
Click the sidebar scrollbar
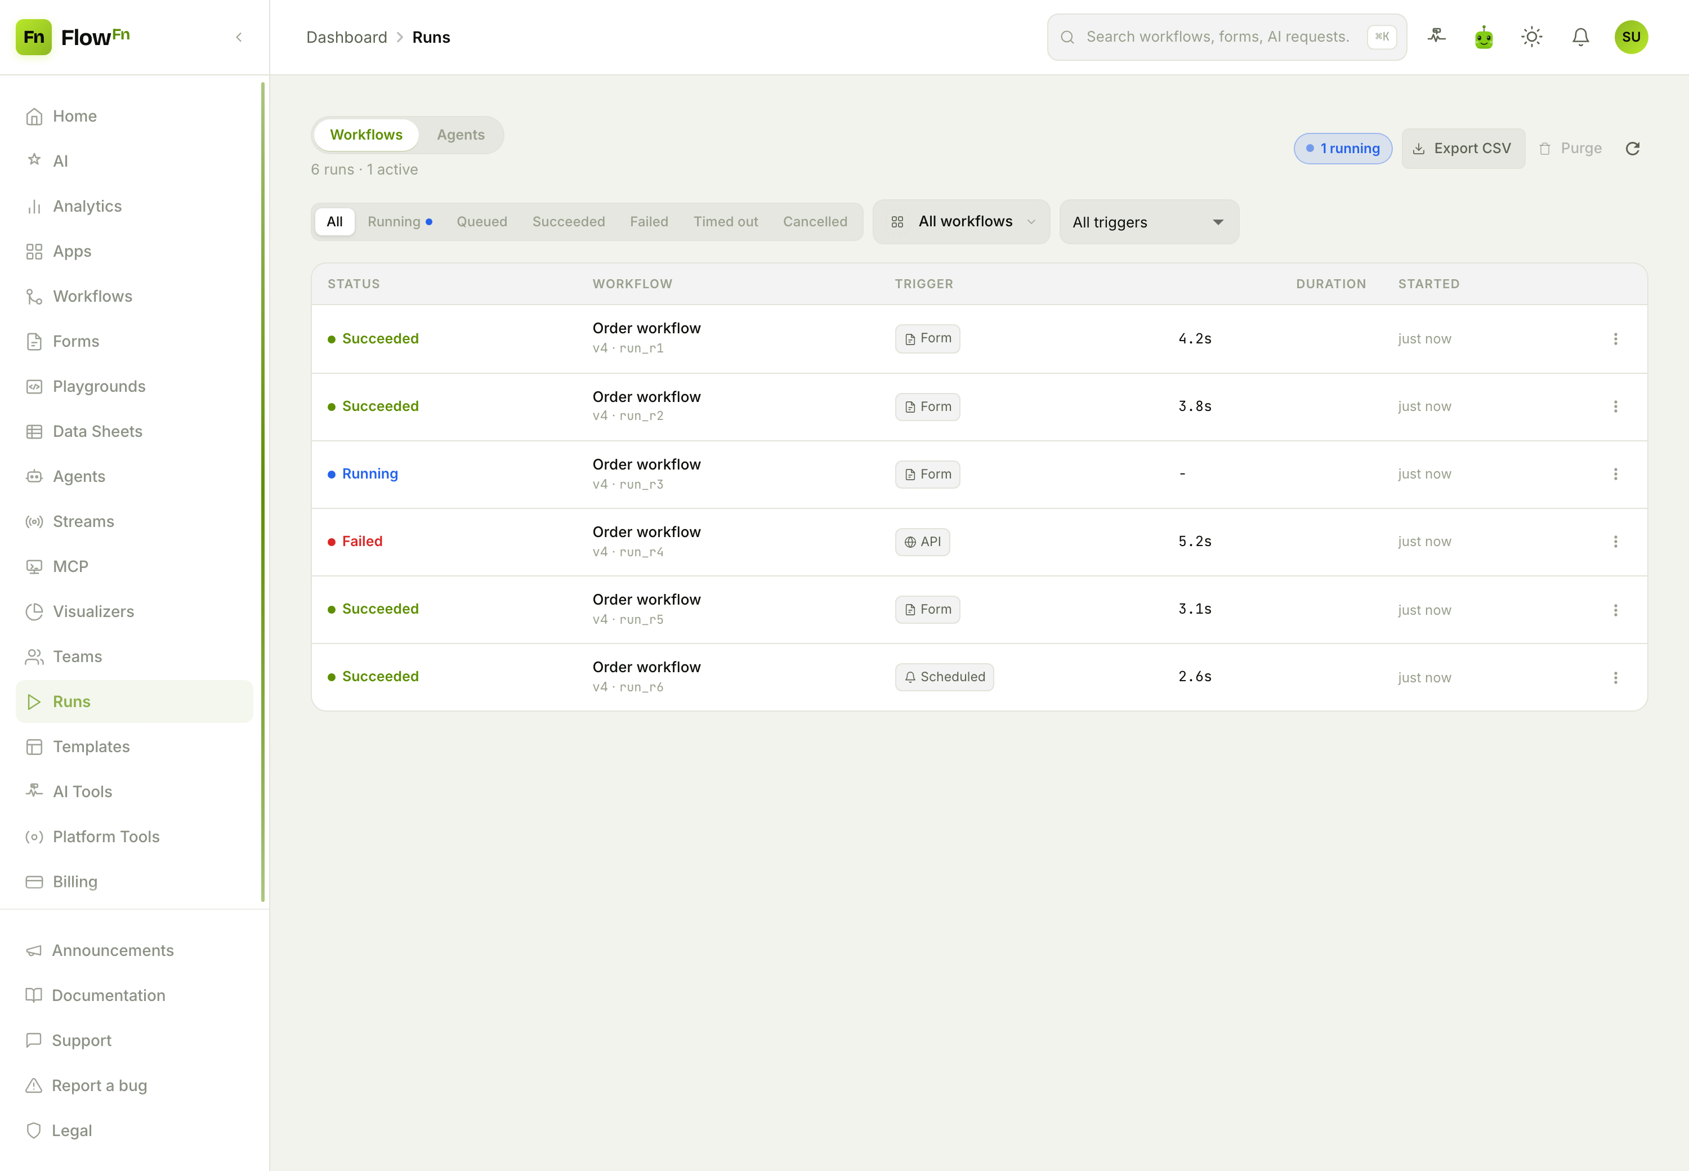[x=263, y=491]
